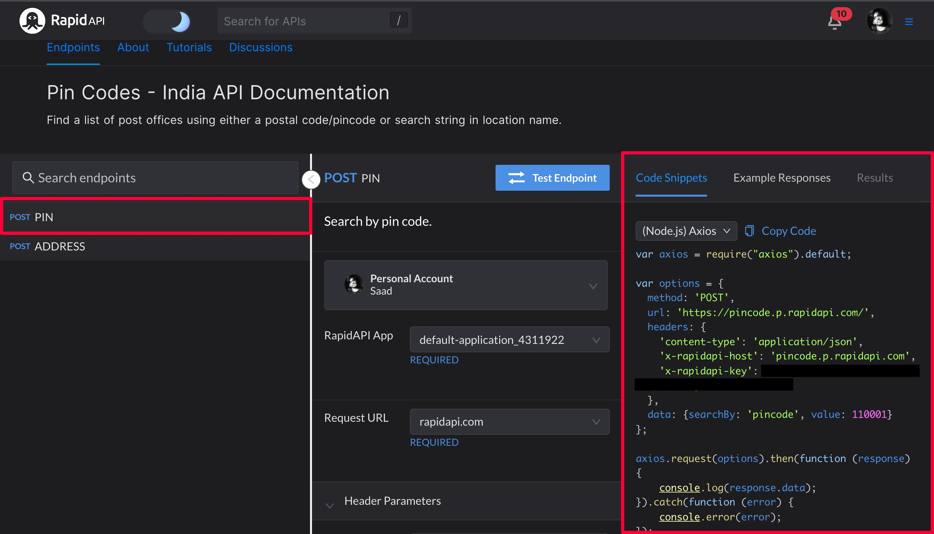Open the RapidAPI App default-application dropdown
This screenshot has height=534, width=934.
click(x=509, y=340)
